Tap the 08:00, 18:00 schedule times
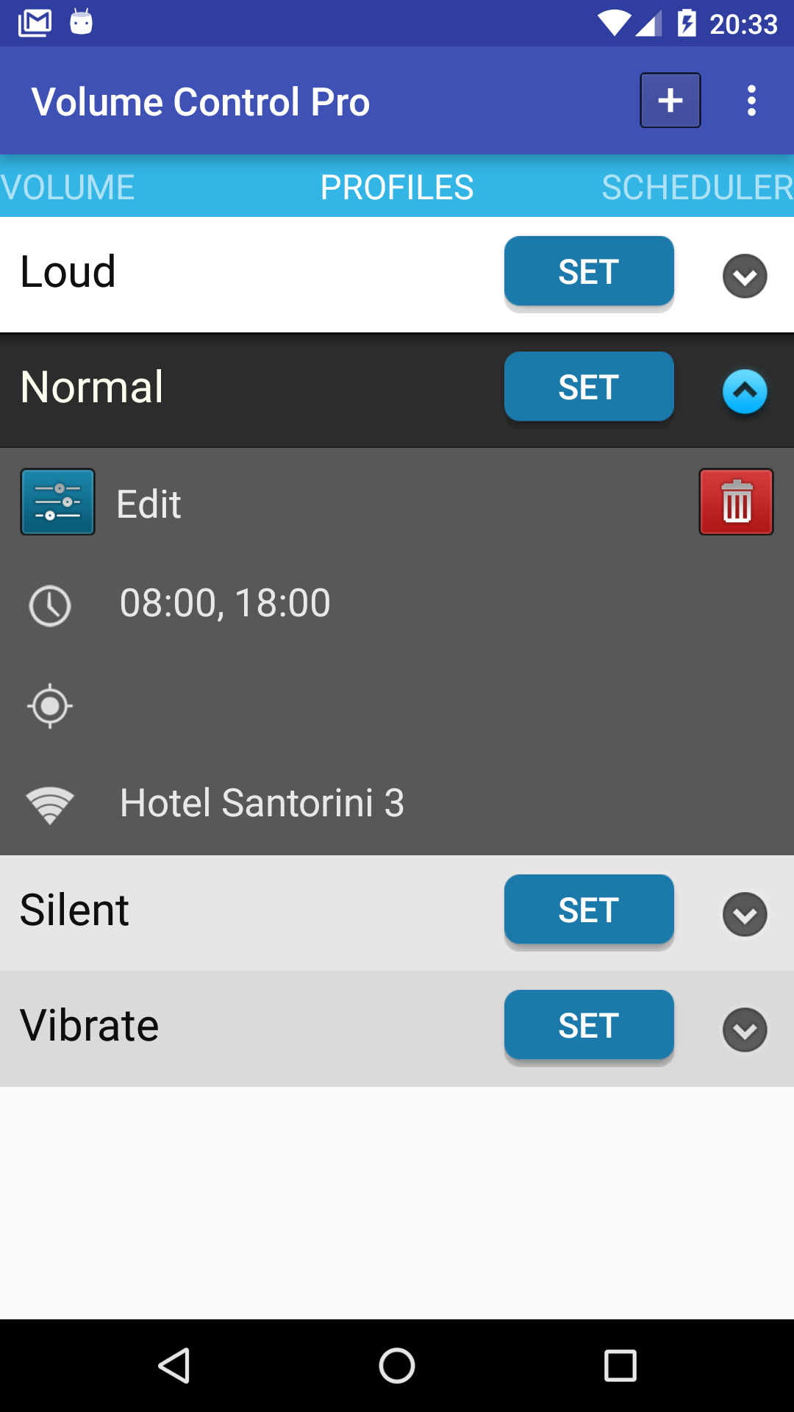 [225, 603]
